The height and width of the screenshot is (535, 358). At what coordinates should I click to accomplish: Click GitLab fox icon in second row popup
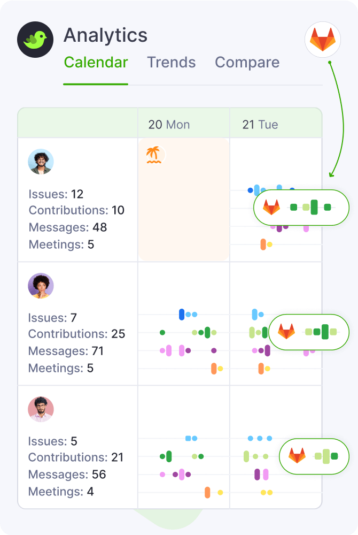click(x=286, y=332)
